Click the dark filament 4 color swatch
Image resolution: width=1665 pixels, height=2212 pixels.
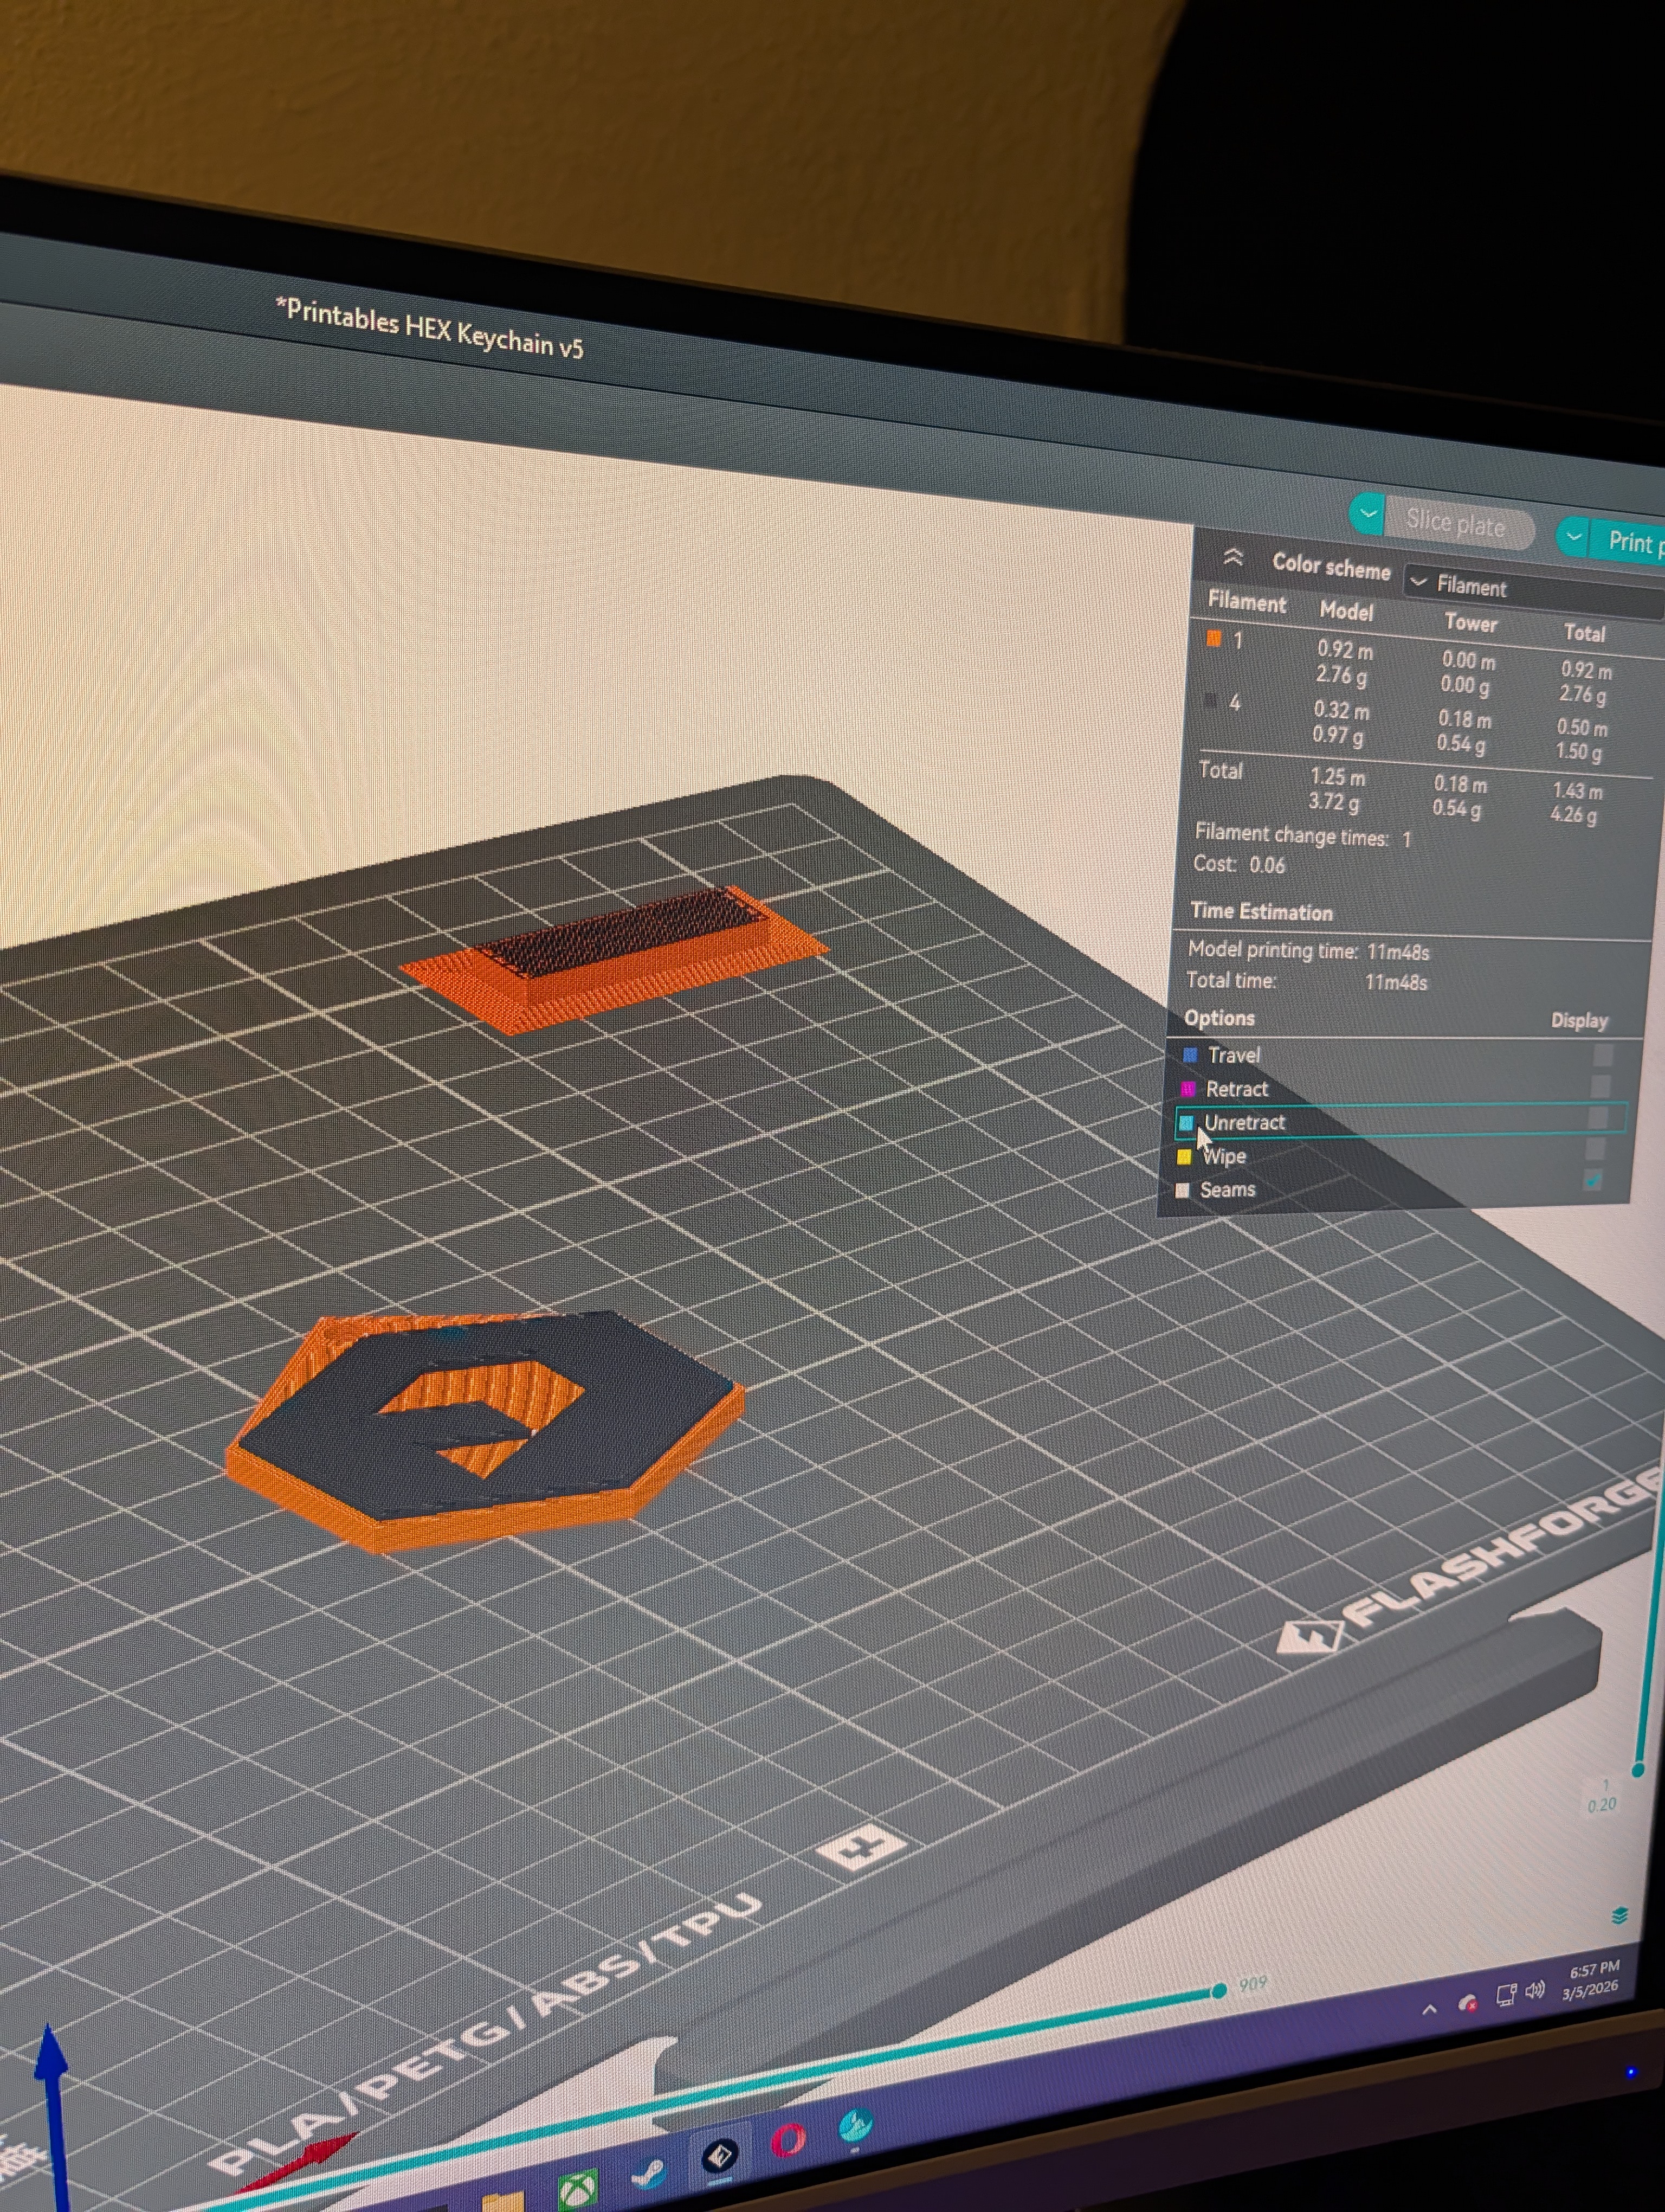pyautogui.click(x=1211, y=700)
